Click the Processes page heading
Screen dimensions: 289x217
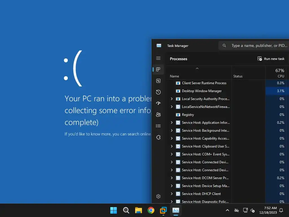(178, 59)
